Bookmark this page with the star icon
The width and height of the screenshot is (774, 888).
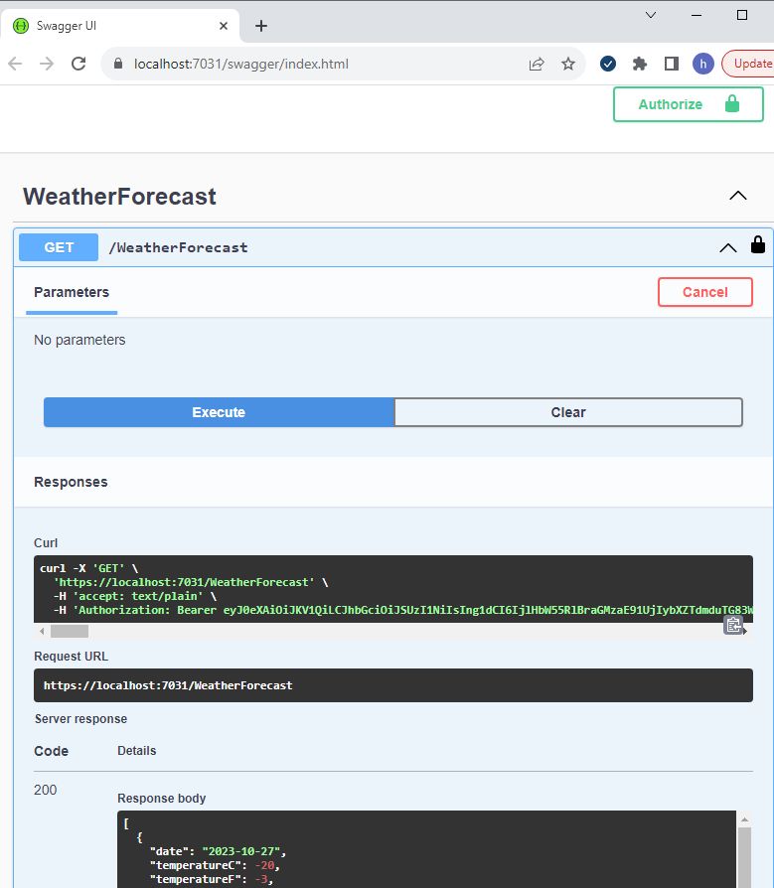(567, 64)
